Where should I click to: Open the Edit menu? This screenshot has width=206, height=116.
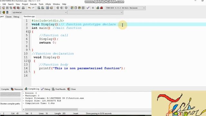[x=4, y=4]
